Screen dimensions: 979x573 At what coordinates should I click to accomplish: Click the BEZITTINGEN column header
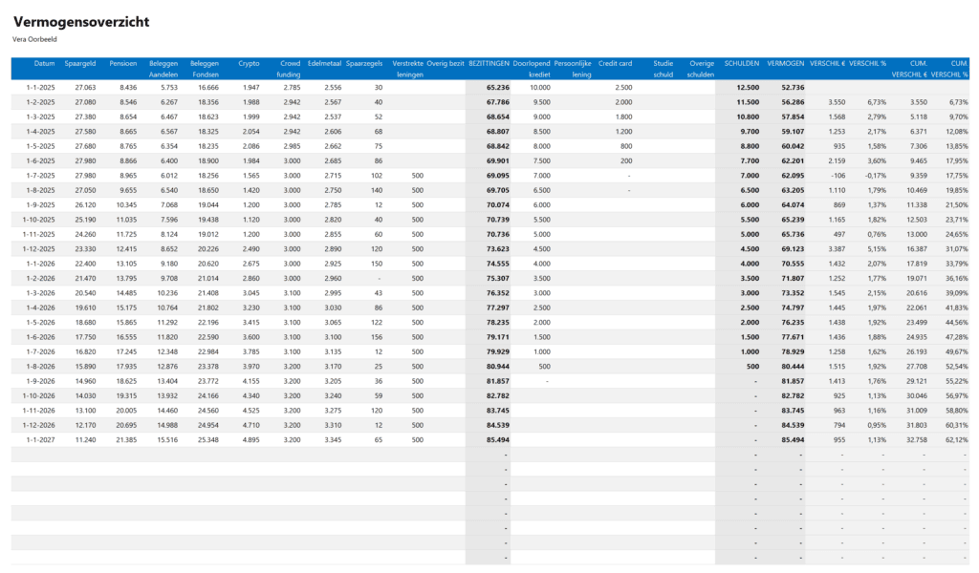click(x=488, y=63)
